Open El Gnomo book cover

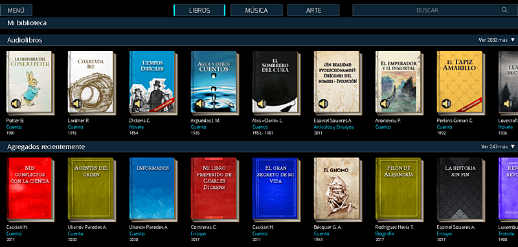tap(337, 189)
